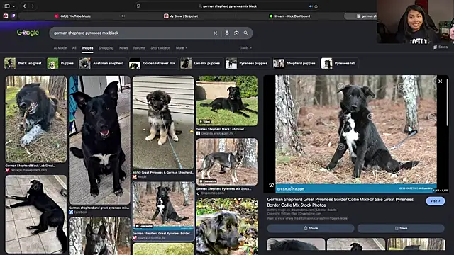454x255 pixels.
Task: Click the pinned red tab icon
Action: [x=6, y=16]
